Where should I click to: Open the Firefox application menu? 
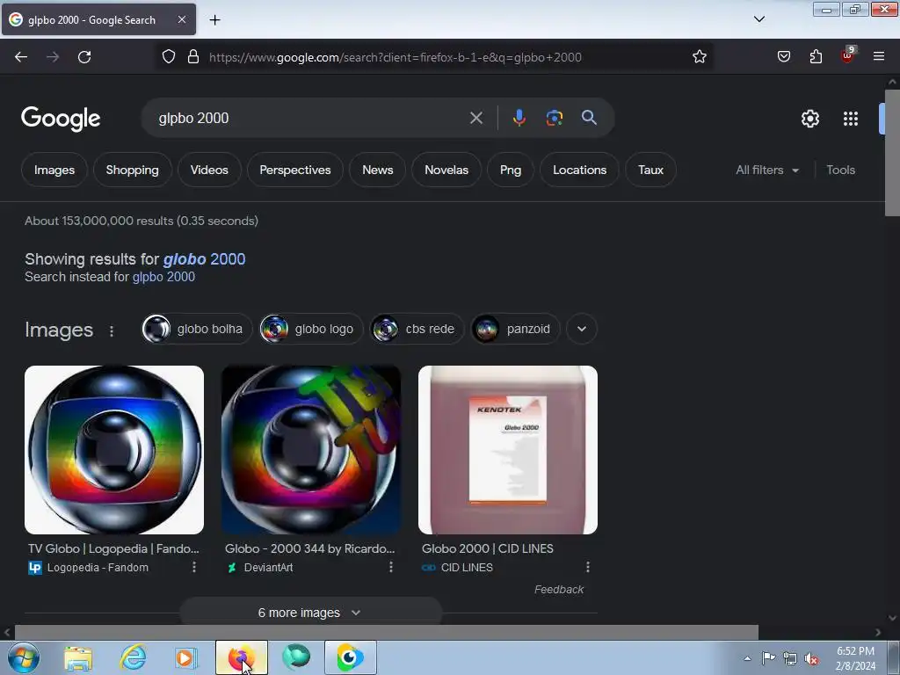coord(879,57)
